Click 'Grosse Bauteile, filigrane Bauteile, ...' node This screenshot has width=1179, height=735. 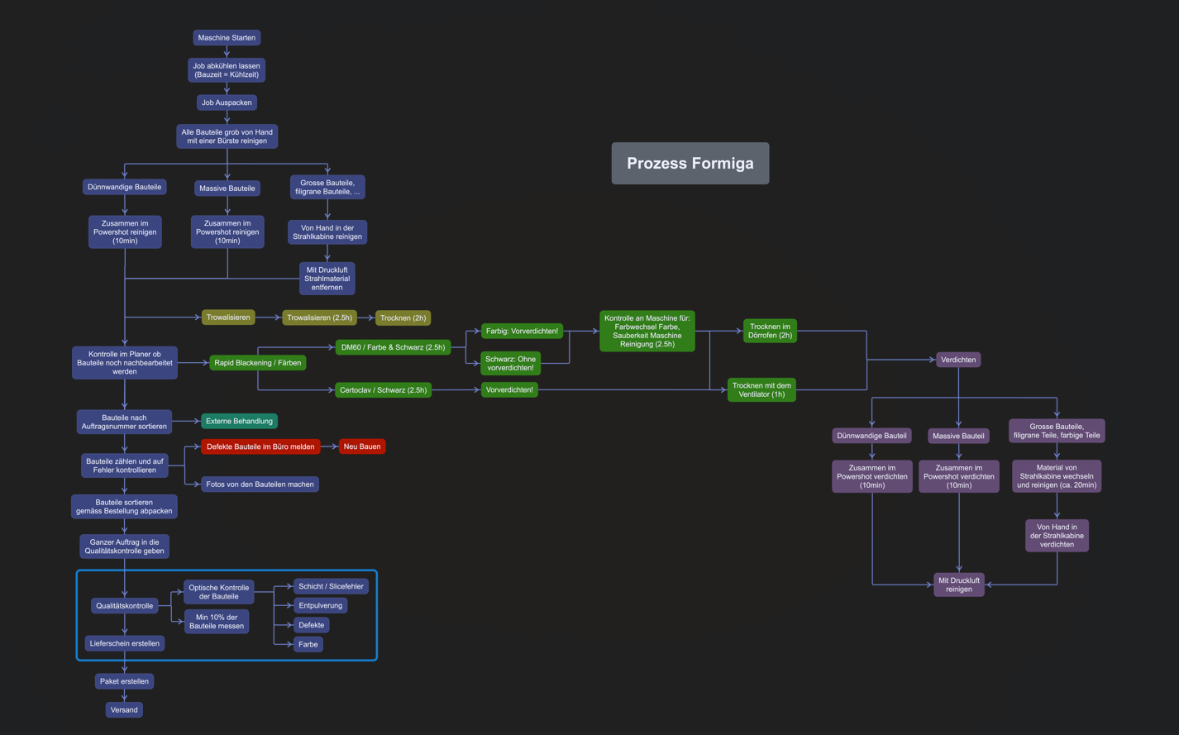coord(327,187)
